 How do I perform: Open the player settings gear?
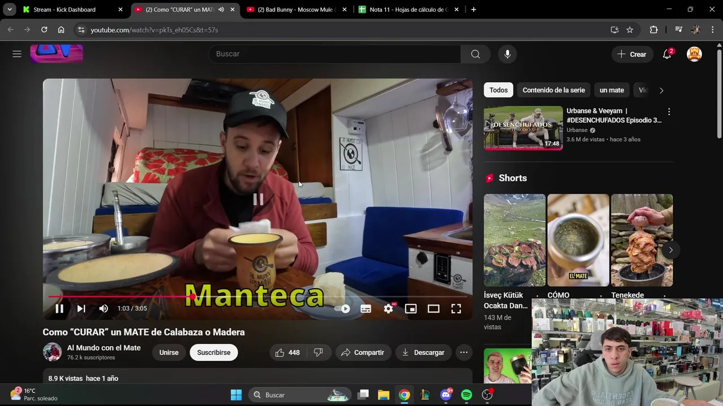click(x=389, y=308)
